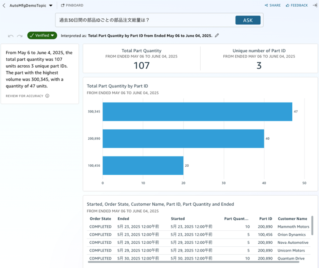The width and height of the screenshot is (319, 268).
Task: Select the 300,345 bar in the chart
Action: tap(197, 112)
